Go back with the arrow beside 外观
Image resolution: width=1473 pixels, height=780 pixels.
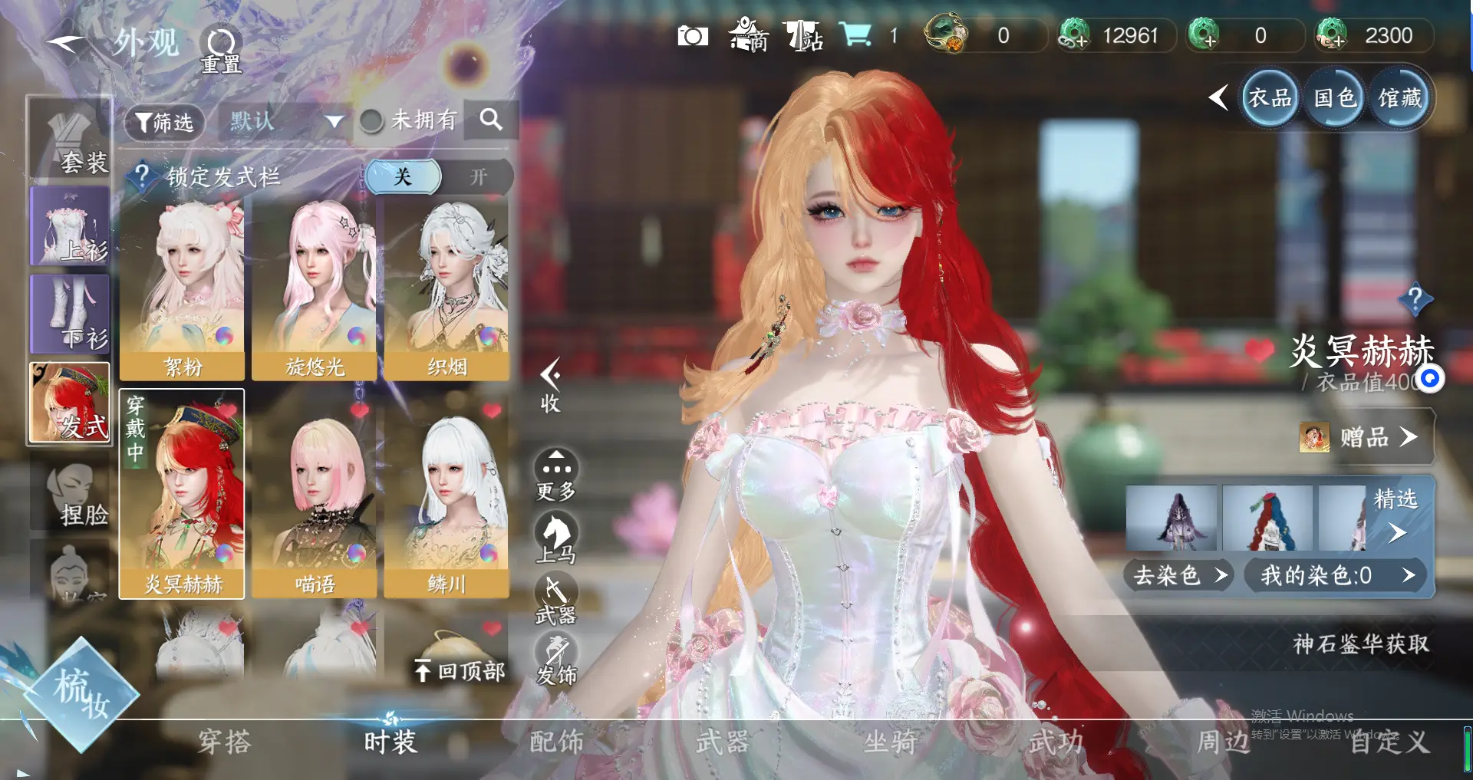tap(66, 43)
